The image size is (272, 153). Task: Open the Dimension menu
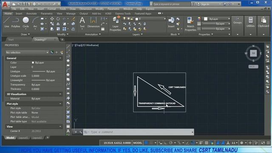click(85, 9)
